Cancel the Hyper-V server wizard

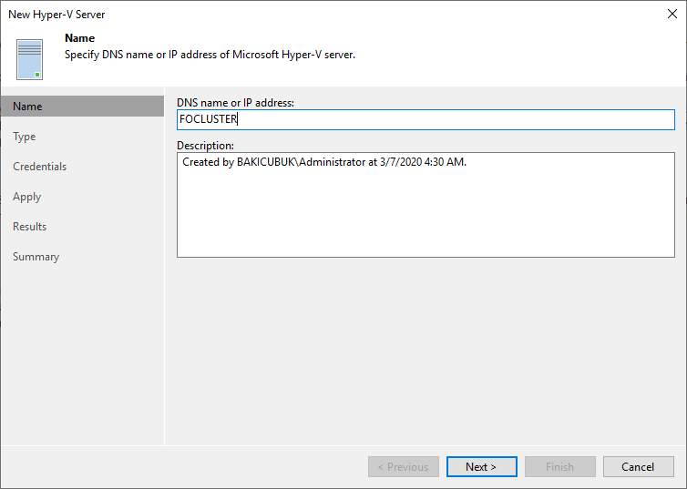click(x=639, y=466)
